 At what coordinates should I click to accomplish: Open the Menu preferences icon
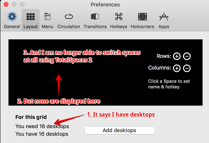[48, 17]
